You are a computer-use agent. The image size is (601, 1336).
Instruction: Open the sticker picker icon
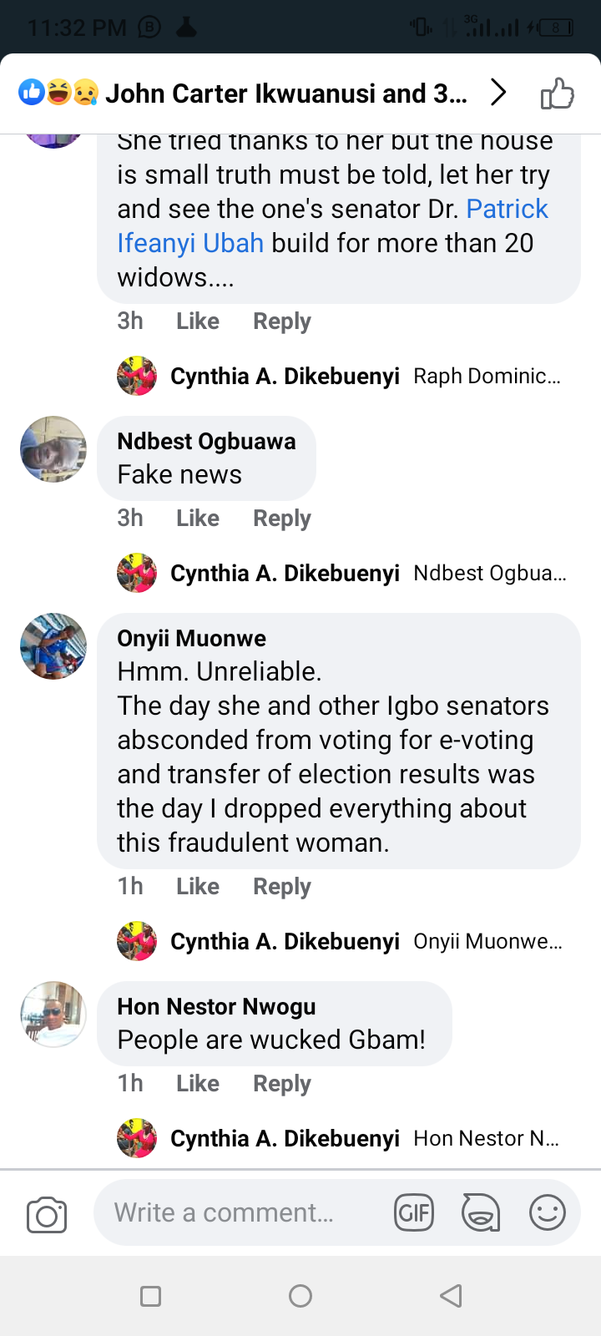[x=481, y=1212]
